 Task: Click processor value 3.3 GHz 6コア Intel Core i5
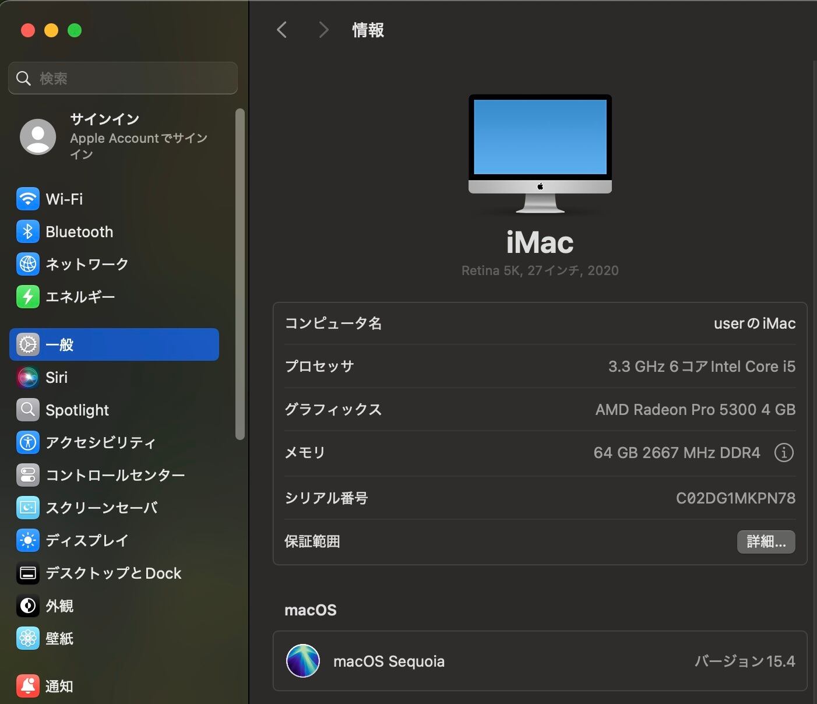(x=702, y=367)
